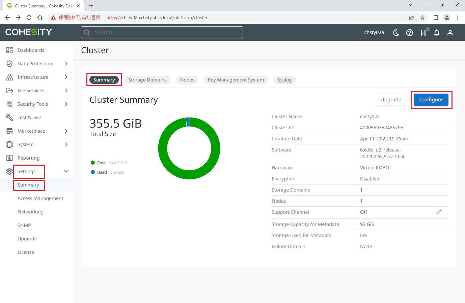Expand System submenu chevron
The height and width of the screenshot is (303, 465).
pyautogui.click(x=66, y=144)
